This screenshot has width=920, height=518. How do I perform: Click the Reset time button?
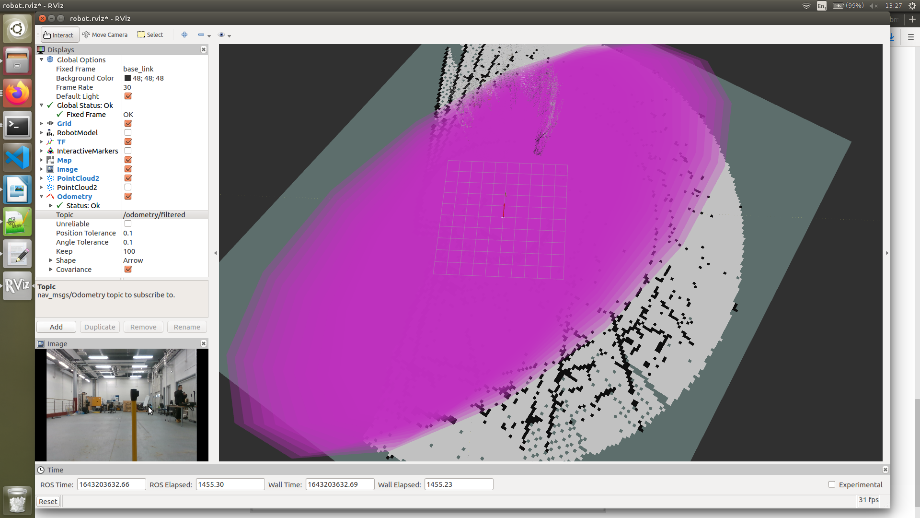48,501
